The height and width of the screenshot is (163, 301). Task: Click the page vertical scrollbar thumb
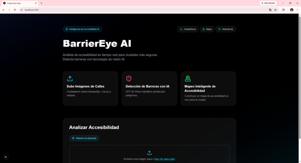pyautogui.click(x=300, y=77)
